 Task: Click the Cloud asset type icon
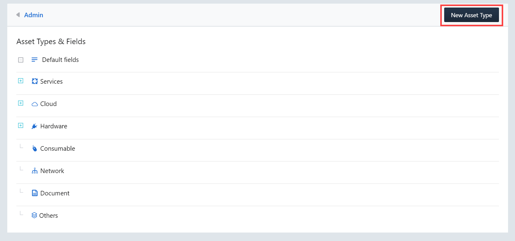coord(34,104)
